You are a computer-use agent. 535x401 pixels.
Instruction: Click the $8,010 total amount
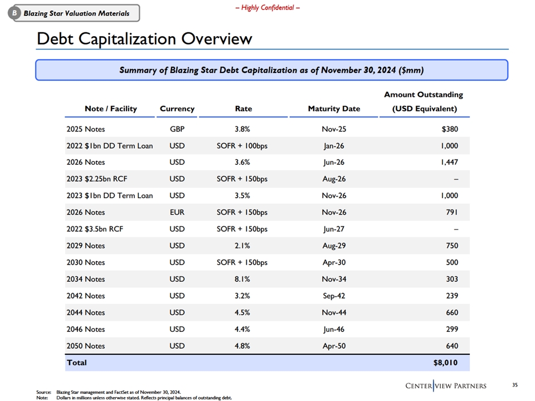click(x=445, y=363)
